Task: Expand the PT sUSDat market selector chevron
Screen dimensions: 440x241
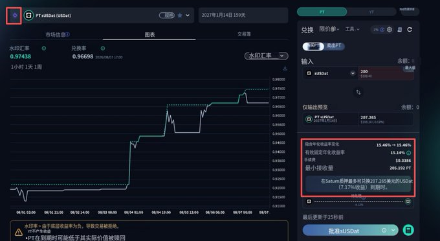Action: point(188,16)
